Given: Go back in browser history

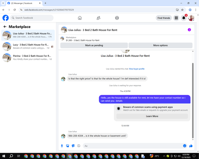Looking at the screenshot, I should [4, 10].
